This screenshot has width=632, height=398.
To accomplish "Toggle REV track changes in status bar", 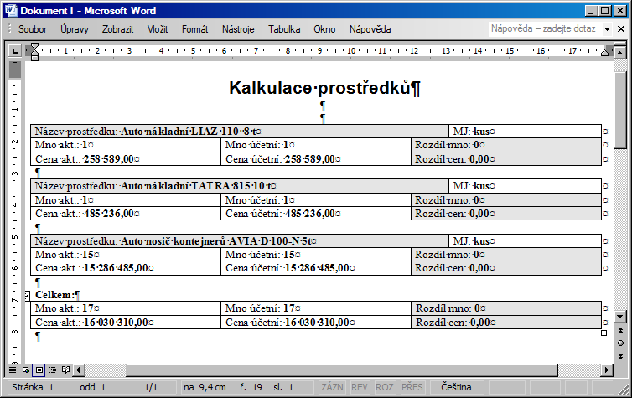I will (359, 387).
